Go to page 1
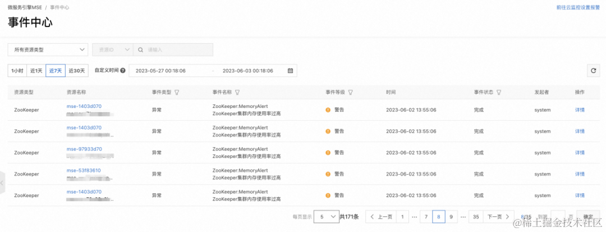 tap(402, 217)
